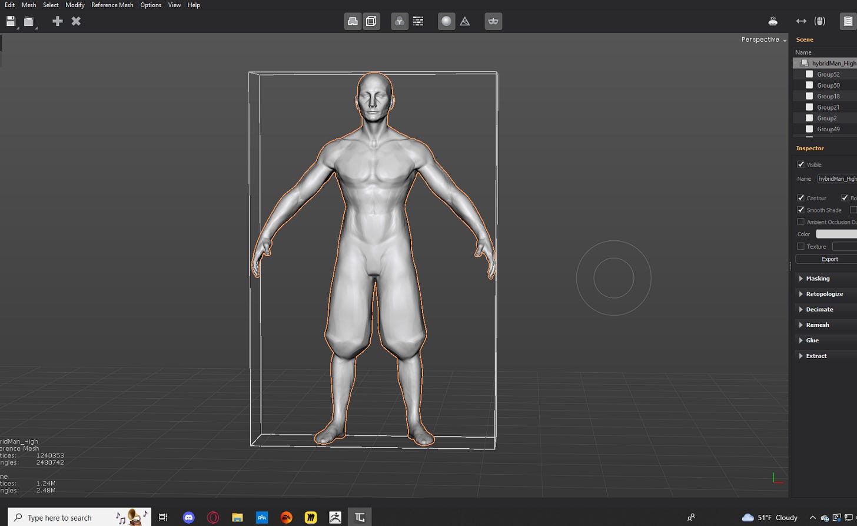Image resolution: width=857 pixels, height=526 pixels.
Task: Click the red-blue-green spheres toolbar icon
Action: tap(400, 21)
